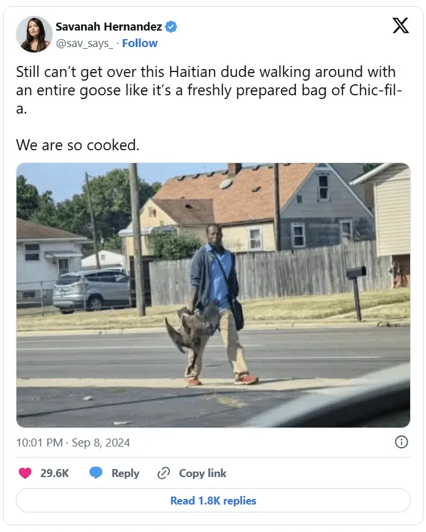The height and width of the screenshot is (532, 426).
Task: Open the X logo link
Action: pos(400,26)
